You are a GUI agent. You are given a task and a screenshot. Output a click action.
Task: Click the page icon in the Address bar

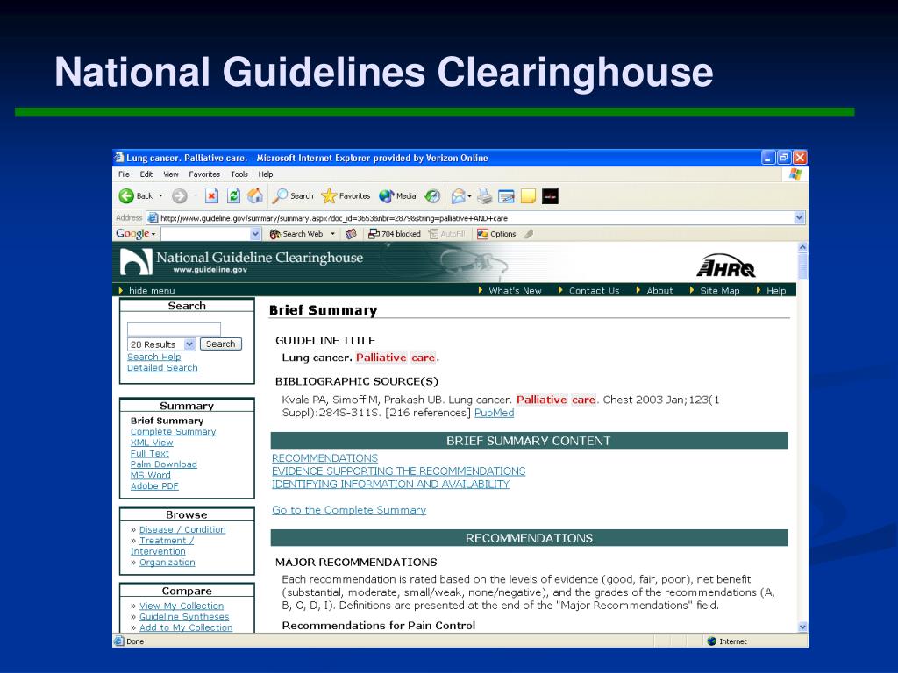pos(153,218)
